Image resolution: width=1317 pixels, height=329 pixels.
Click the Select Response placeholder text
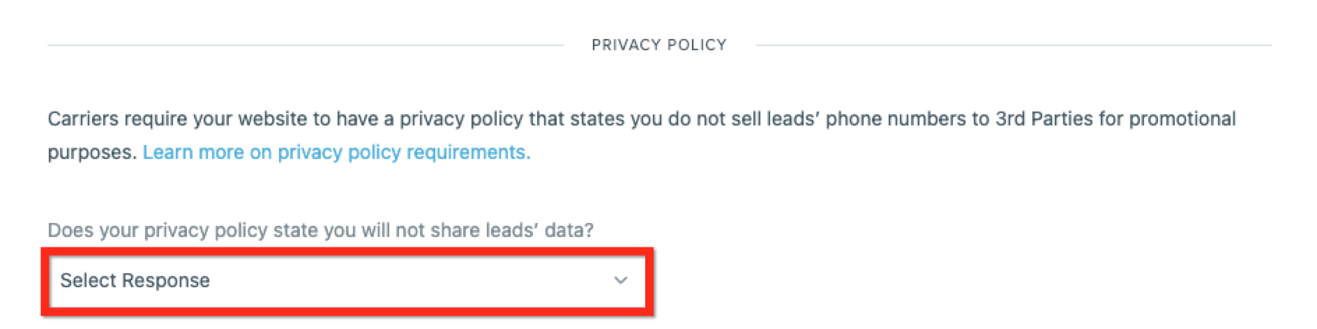pos(135,281)
